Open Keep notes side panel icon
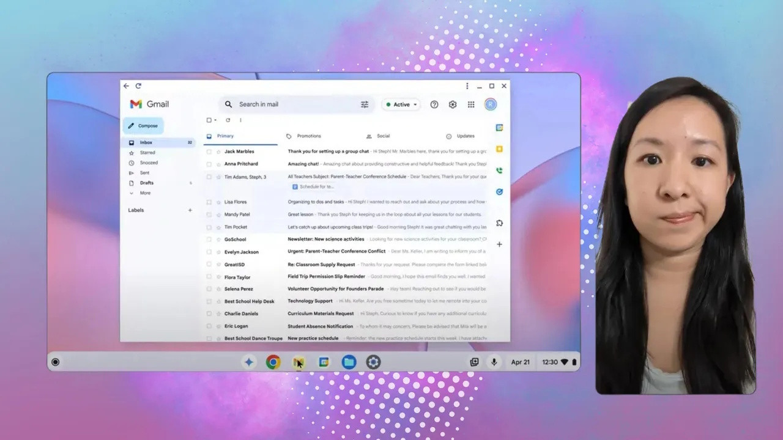Screen dimensions: 783x440 (499, 149)
